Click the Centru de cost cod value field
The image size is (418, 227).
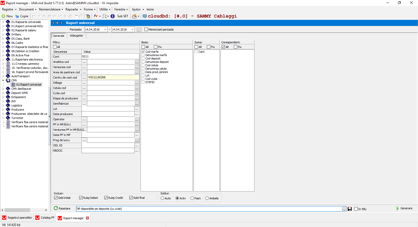pos(113,77)
